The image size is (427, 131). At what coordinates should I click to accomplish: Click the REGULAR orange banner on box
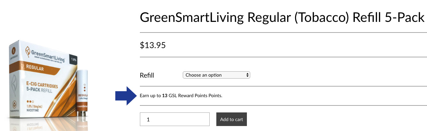(x=35, y=69)
